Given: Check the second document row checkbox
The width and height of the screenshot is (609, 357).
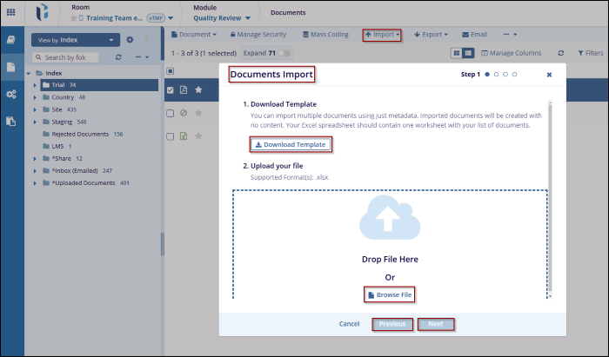Looking at the screenshot, I should [171, 113].
